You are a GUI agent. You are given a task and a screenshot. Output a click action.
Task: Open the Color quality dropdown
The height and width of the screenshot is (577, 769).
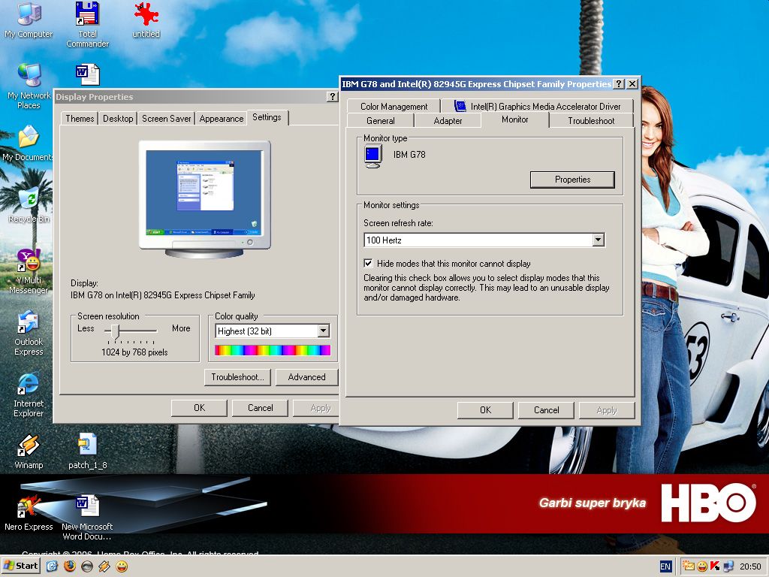(x=323, y=331)
